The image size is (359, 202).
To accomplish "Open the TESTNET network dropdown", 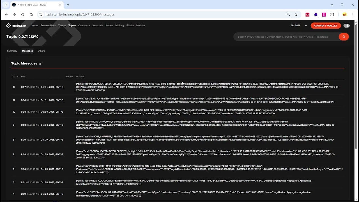I will point(299,26).
